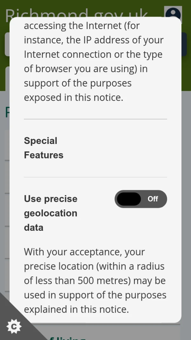
Task: Click the green letter peeking left of dialog
Action: [7, 112]
